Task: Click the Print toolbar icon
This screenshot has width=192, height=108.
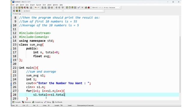Action: coord(31,7)
